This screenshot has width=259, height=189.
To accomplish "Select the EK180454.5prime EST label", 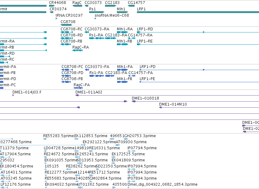I will pos(16,167).
